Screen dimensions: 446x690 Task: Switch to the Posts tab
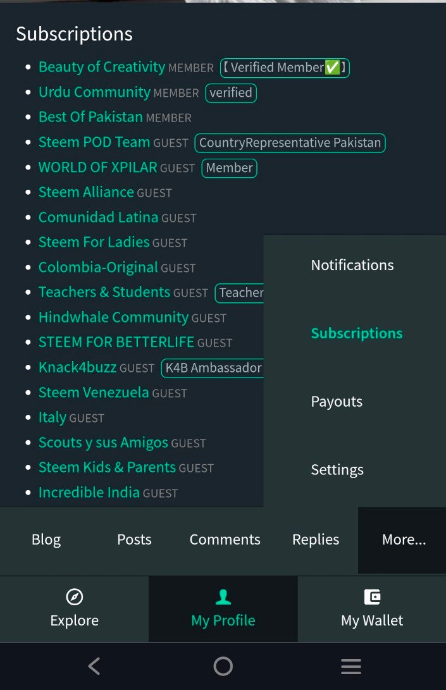coord(134,540)
